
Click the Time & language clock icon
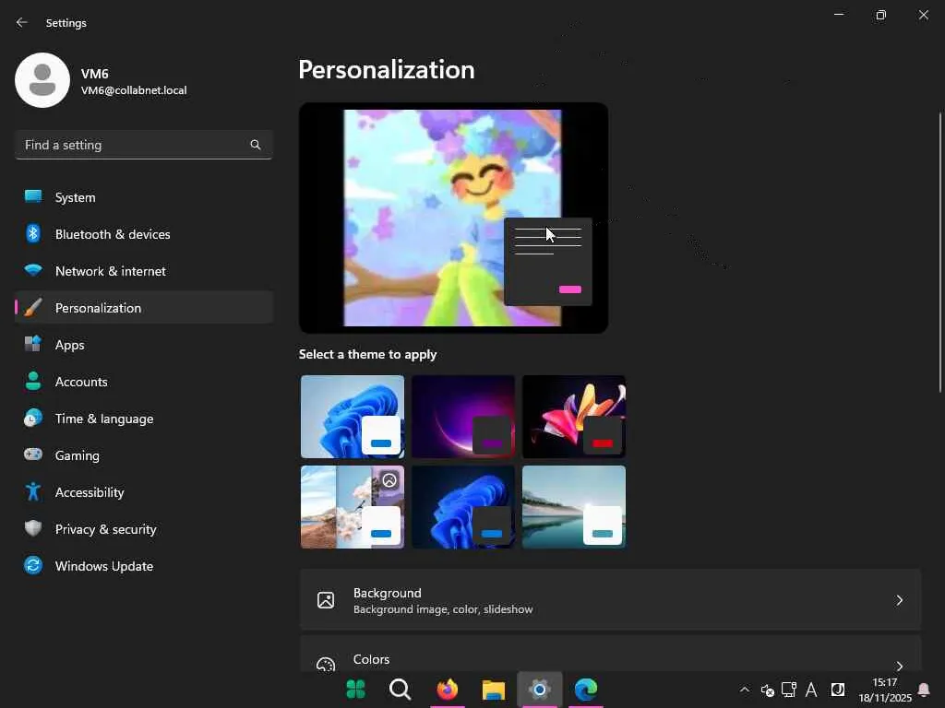coord(33,418)
